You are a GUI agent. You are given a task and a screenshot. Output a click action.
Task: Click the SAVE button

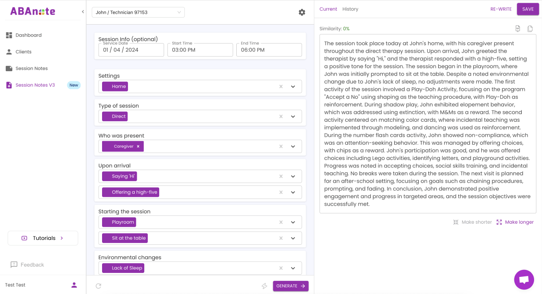coord(527,9)
